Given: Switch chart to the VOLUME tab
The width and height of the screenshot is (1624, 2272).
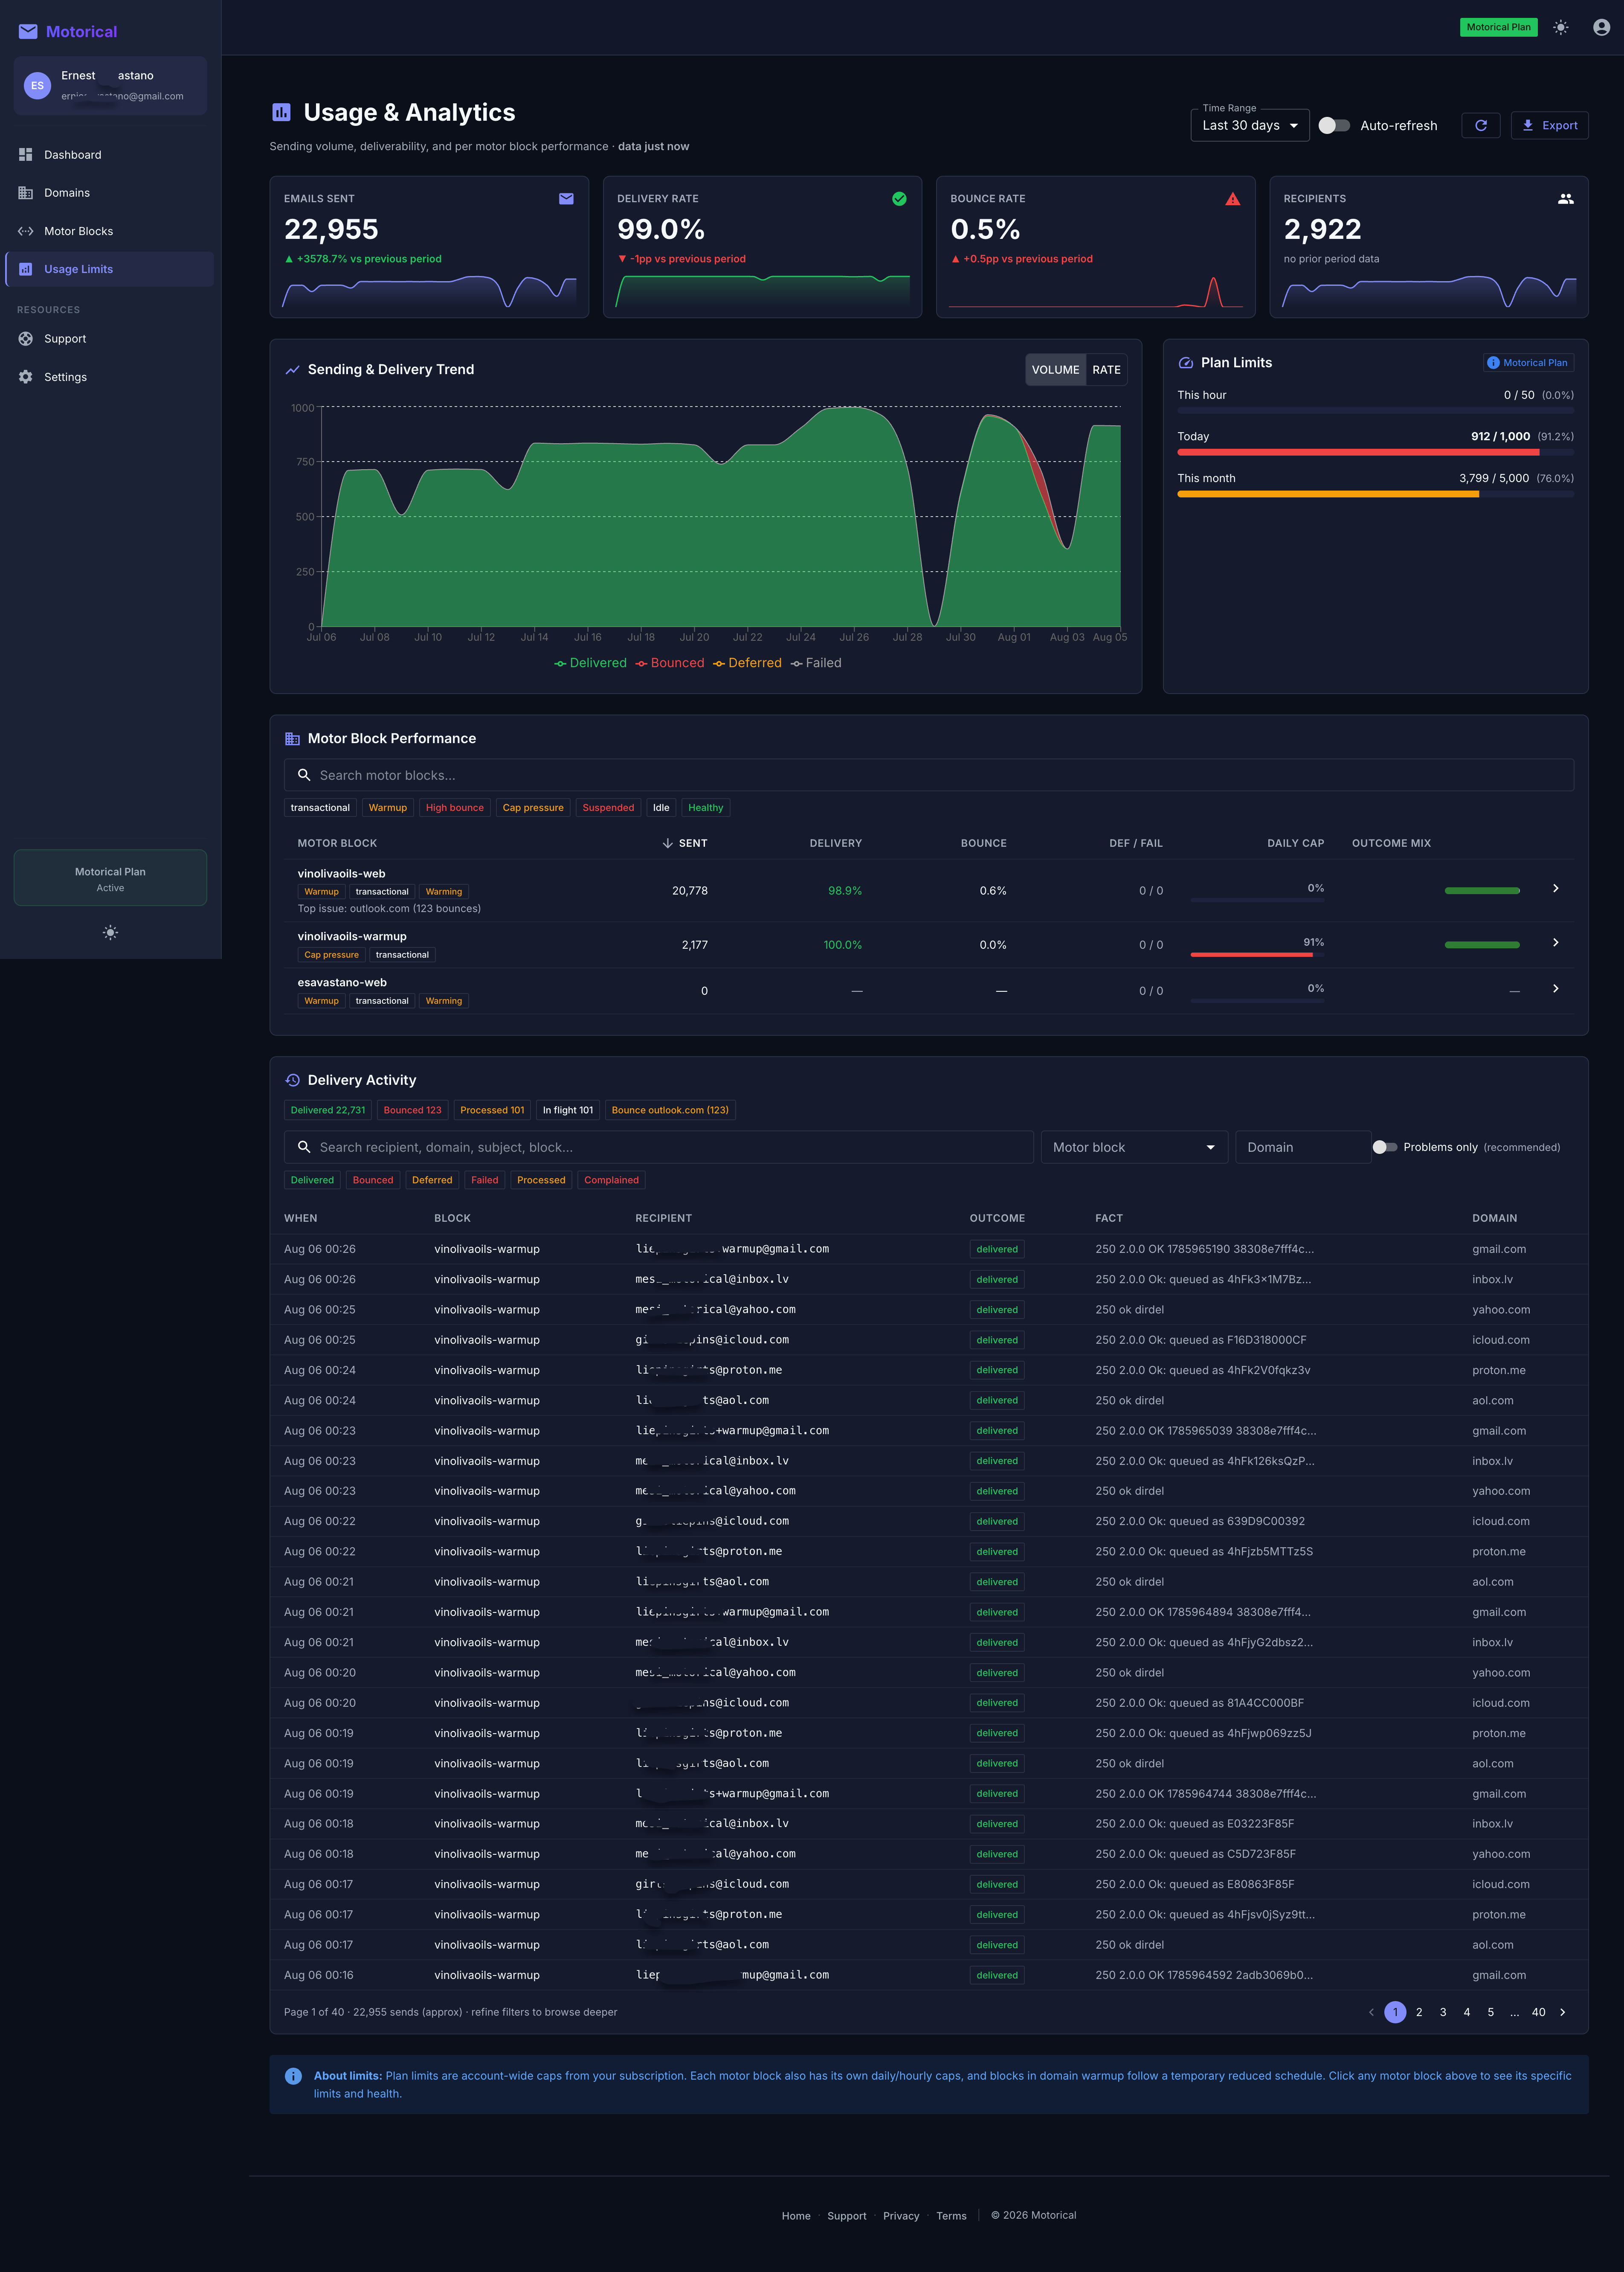Looking at the screenshot, I should (1055, 370).
